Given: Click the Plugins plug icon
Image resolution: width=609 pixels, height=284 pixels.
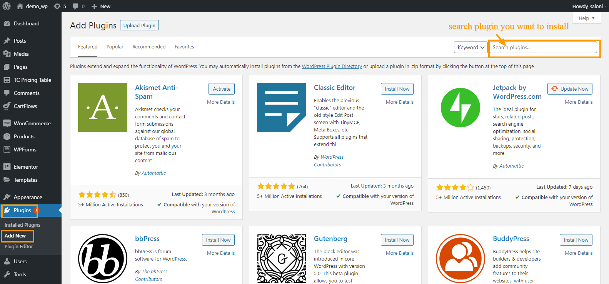Looking at the screenshot, I should click(7, 210).
